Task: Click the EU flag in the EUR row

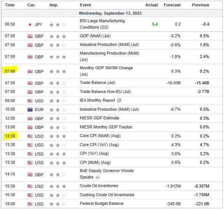Action: [x=30, y=110]
